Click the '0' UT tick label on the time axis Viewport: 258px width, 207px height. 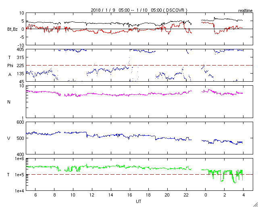pyautogui.click(x=206, y=195)
